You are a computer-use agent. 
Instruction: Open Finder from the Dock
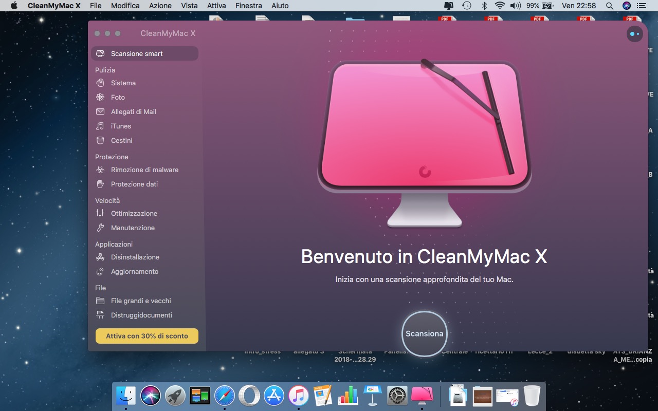[x=126, y=396]
